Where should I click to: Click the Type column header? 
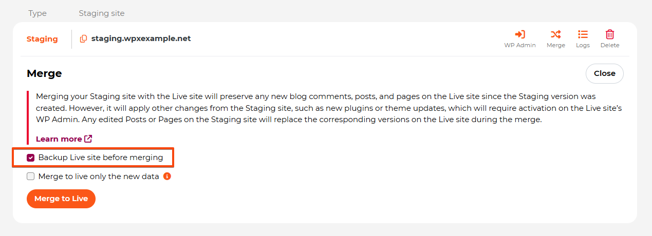tap(38, 13)
